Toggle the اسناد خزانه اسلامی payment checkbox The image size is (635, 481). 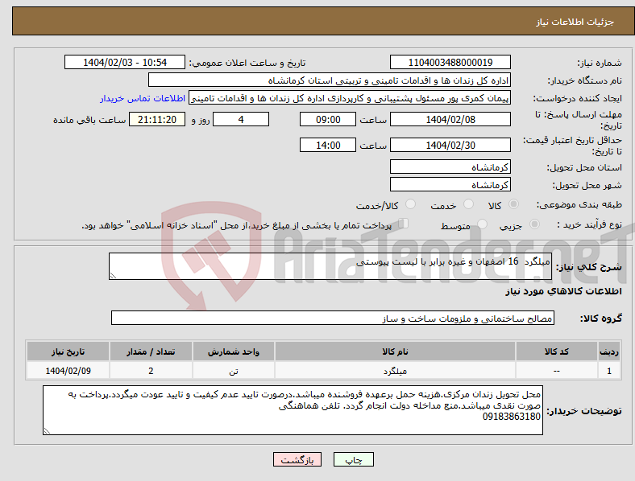404,224
